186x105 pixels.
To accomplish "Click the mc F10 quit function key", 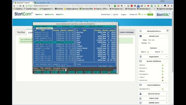I will point(112,72).
